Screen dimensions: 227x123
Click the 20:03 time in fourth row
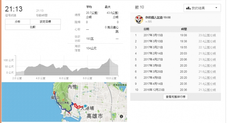[183, 53]
